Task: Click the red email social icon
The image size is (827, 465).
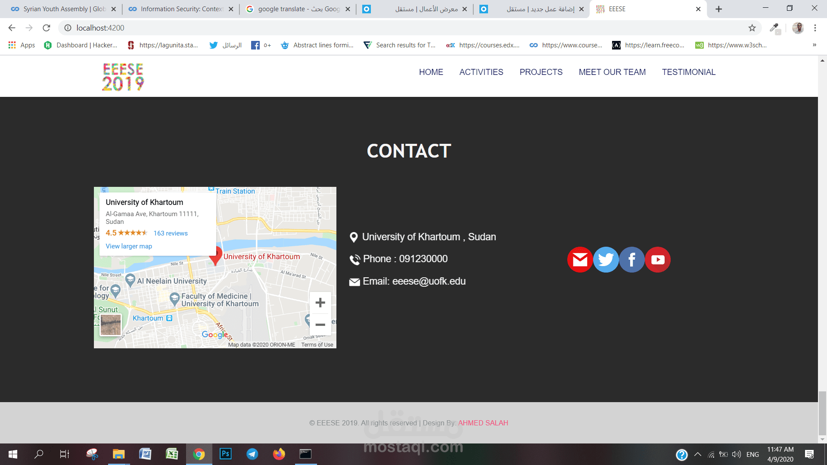Action: (580, 260)
